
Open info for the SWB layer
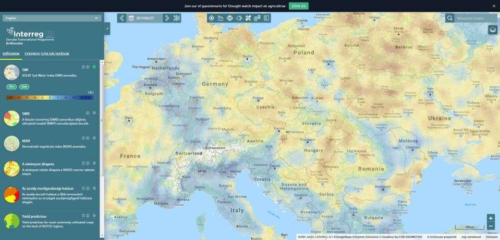click(x=88, y=113)
